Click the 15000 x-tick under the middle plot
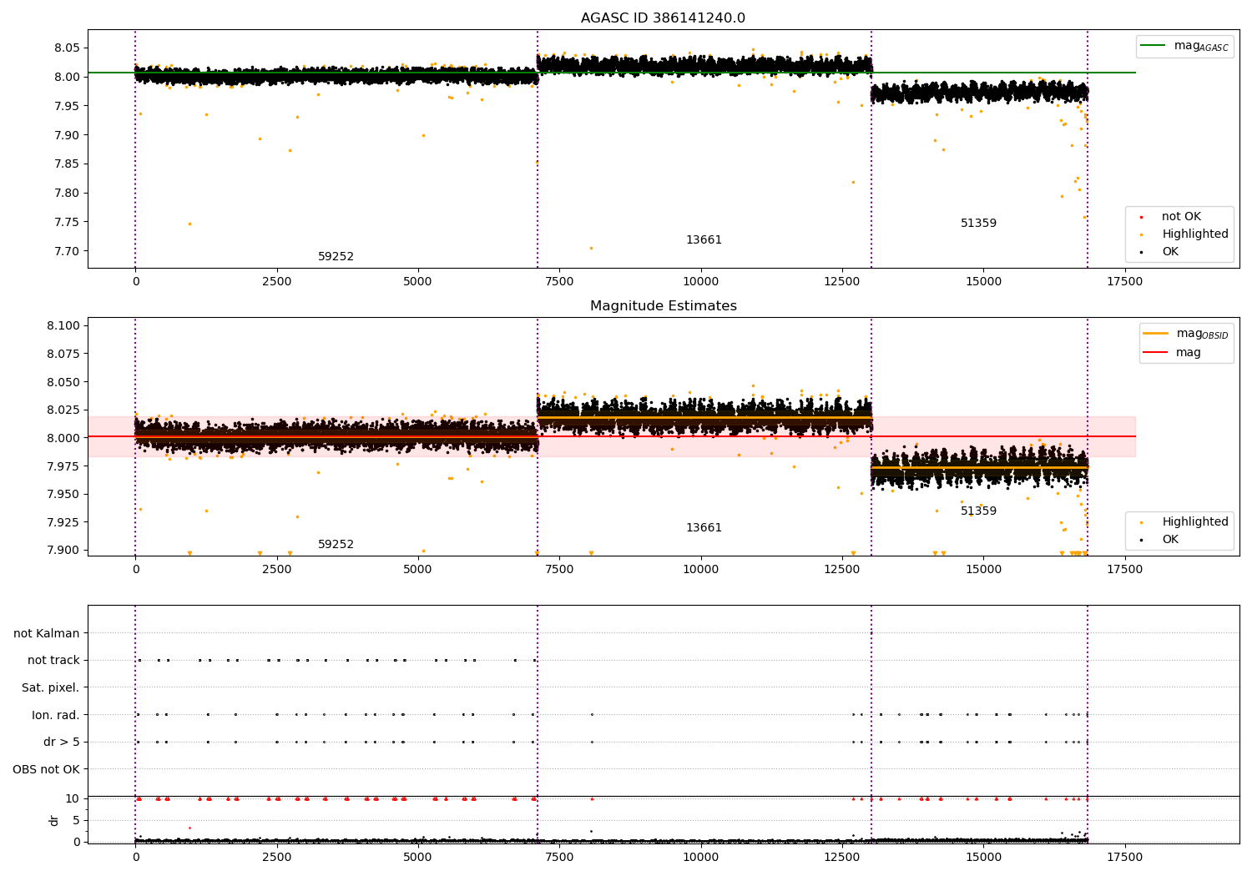The width and height of the screenshot is (1252, 876). 983,570
